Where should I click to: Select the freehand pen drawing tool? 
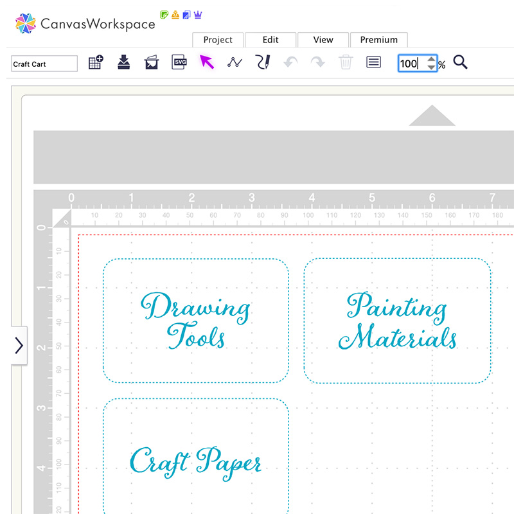click(x=263, y=62)
